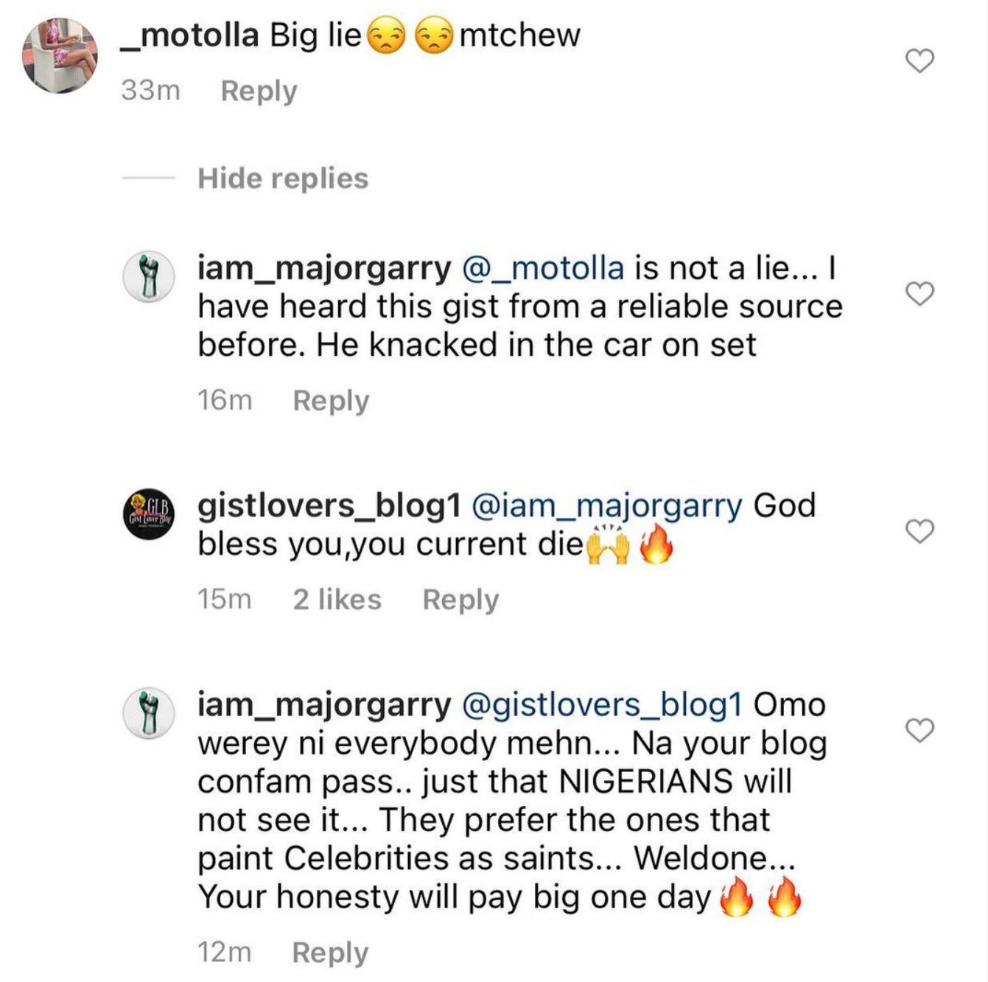
Task: Open gistlovers_blog1 GLB avatar
Action: [150, 514]
